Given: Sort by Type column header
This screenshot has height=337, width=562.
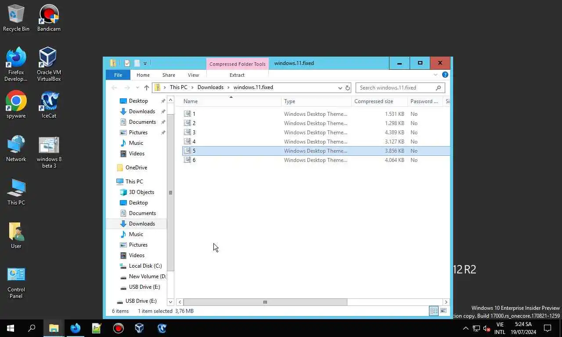Looking at the screenshot, I should point(316,101).
